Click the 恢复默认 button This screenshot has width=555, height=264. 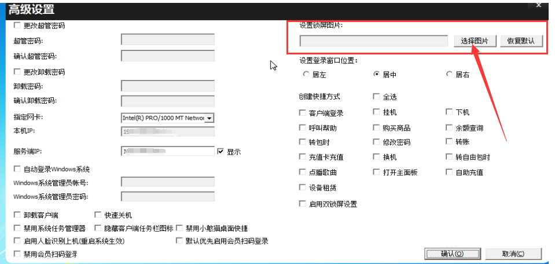click(x=521, y=41)
